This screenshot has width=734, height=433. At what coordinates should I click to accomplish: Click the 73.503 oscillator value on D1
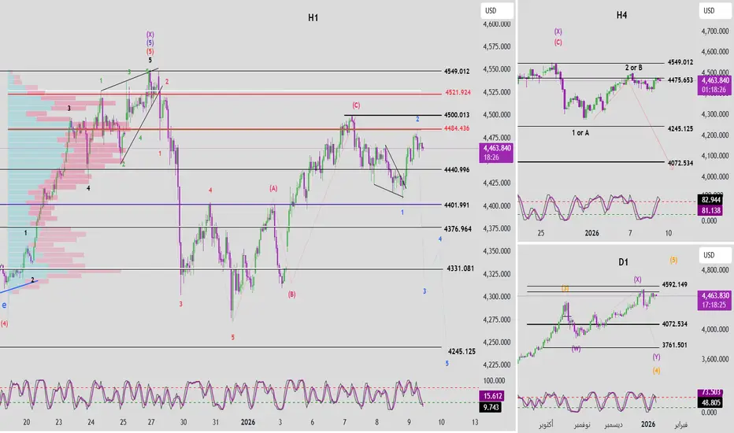710,393
